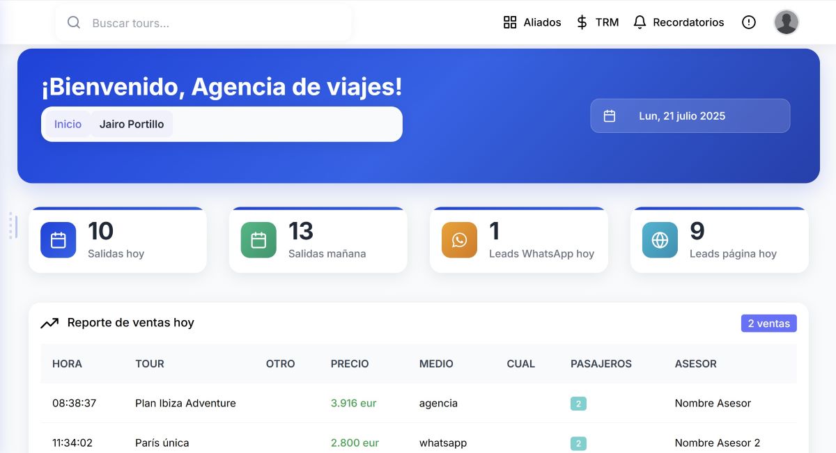
Task: Click the orange WhatsApp leads icon
Action: coord(459,240)
